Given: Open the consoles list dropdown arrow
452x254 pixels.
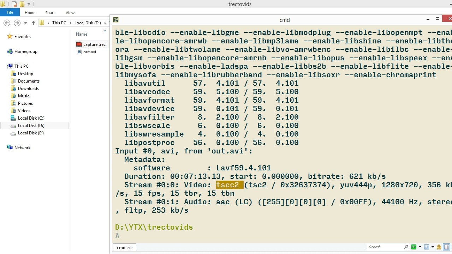Looking at the screenshot, I should (x=432, y=247).
